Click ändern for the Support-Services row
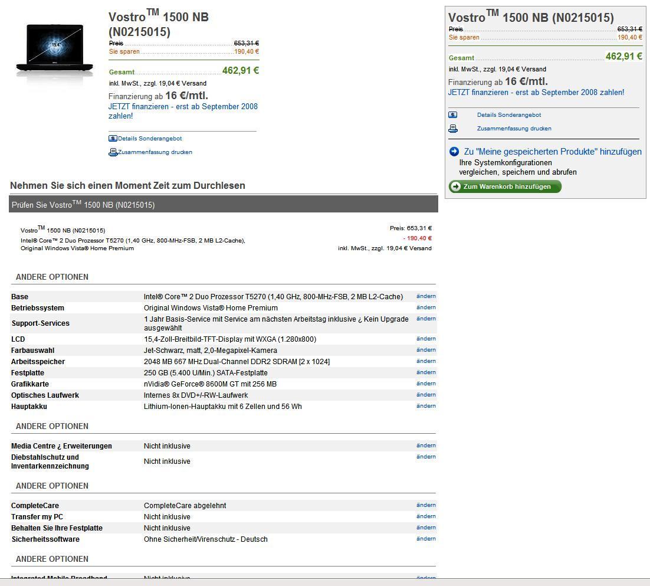The height and width of the screenshot is (586, 650). pos(426,319)
